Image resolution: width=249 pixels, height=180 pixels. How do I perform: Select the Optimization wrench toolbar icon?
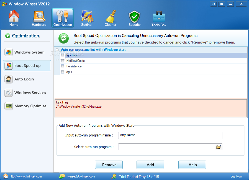click(63, 16)
